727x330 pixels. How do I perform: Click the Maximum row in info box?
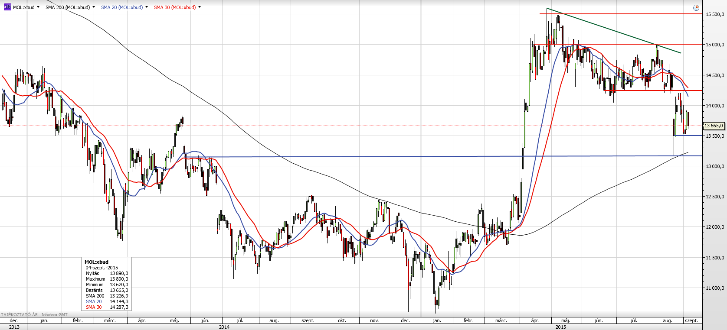click(x=107, y=279)
